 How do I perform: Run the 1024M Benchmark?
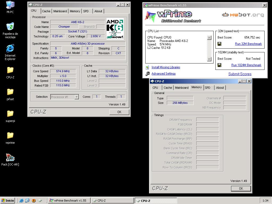246,65
